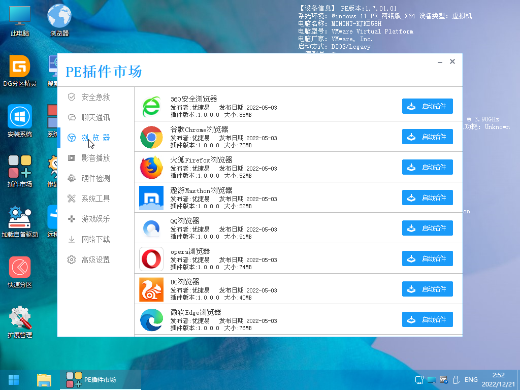Image resolution: width=520 pixels, height=390 pixels.
Task: Select 系统工具 category in sidebar
Action: point(95,199)
